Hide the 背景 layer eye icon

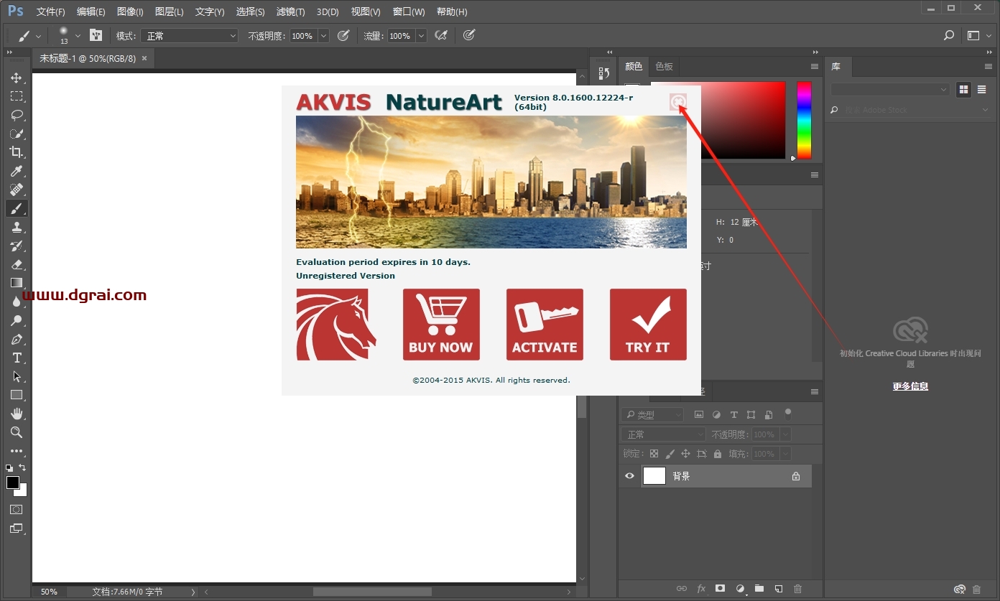point(630,476)
